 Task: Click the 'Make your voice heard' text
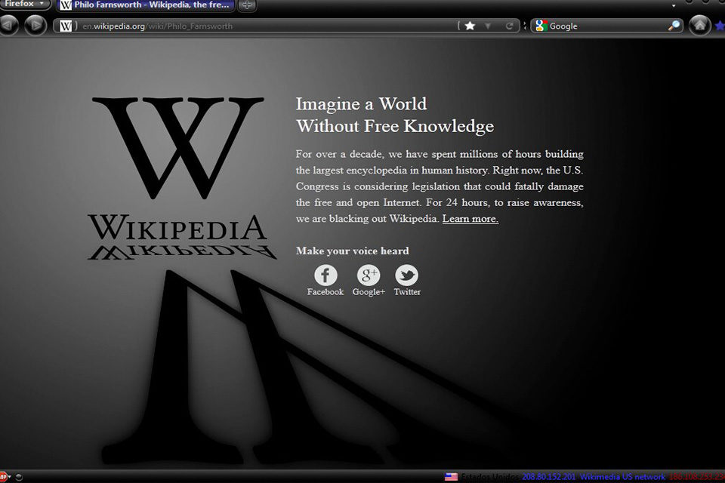[x=353, y=251]
